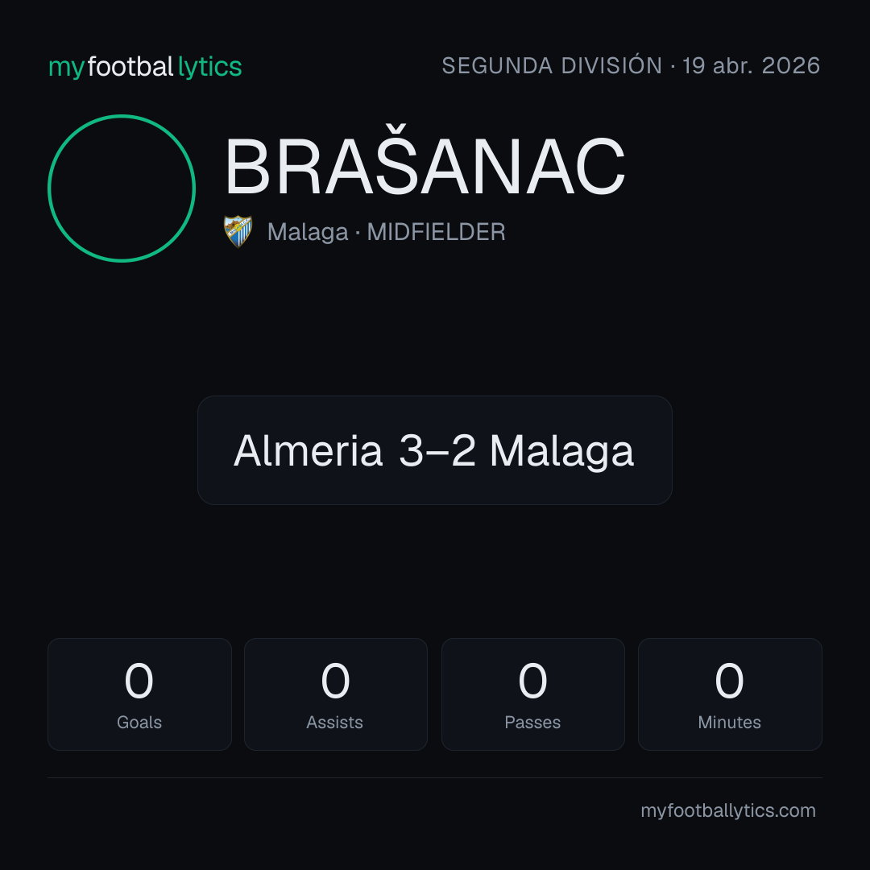The width and height of the screenshot is (870, 870).
Task: Select the 19 abr. 2026 match date
Action: point(752,65)
